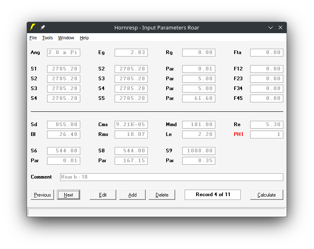Click the Delete record button
314x249 pixels.
point(162,195)
